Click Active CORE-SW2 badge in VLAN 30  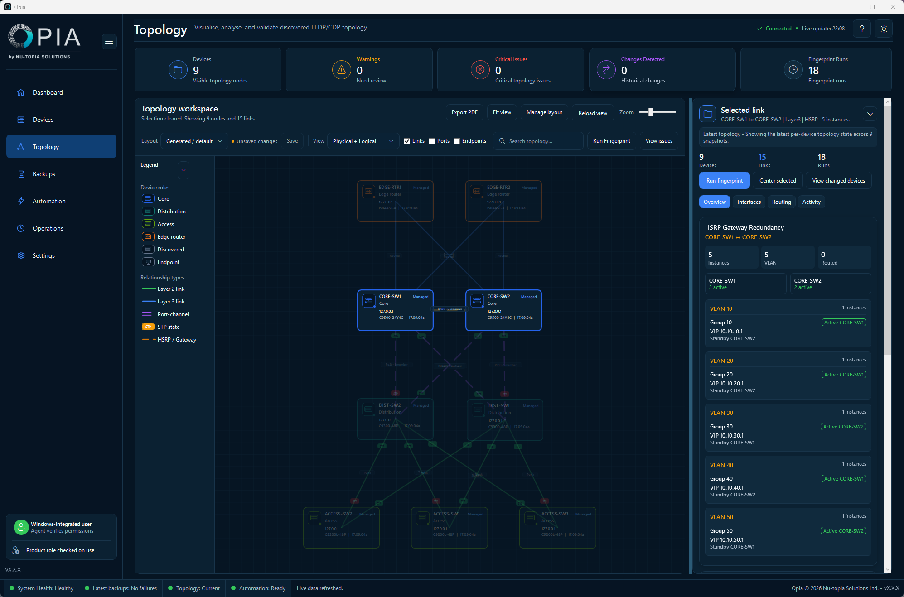pos(843,427)
